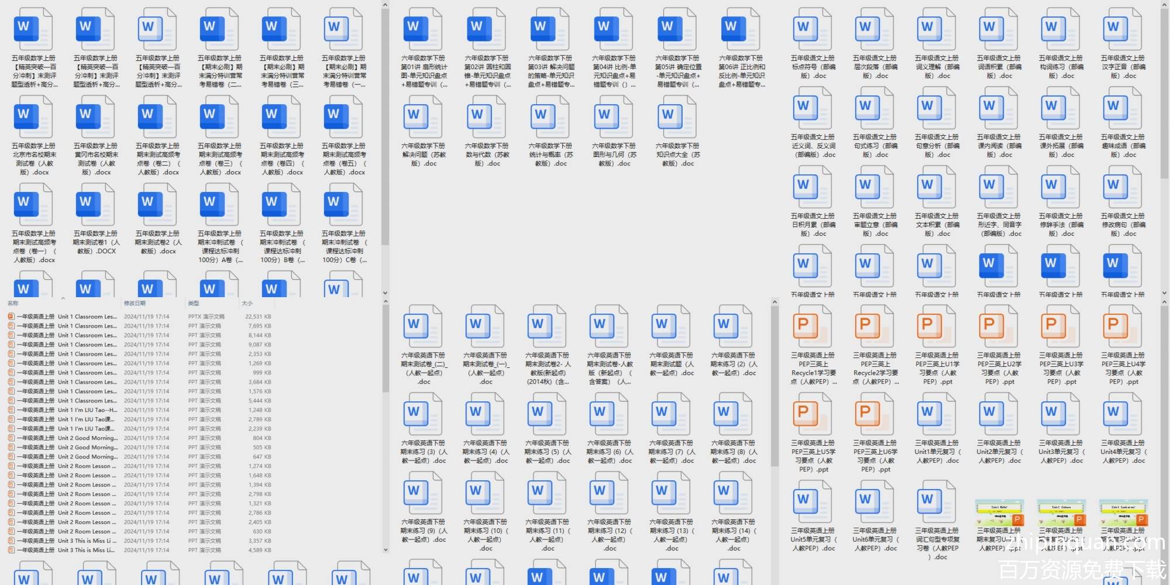
Task: Open 趣味成语（部编版）doc file
Action: click(x=1123, y=122)
